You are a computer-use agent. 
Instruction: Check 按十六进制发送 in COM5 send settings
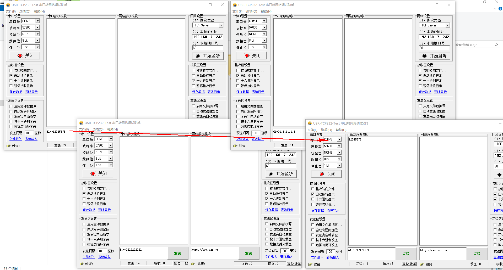(x=313, y=240)
